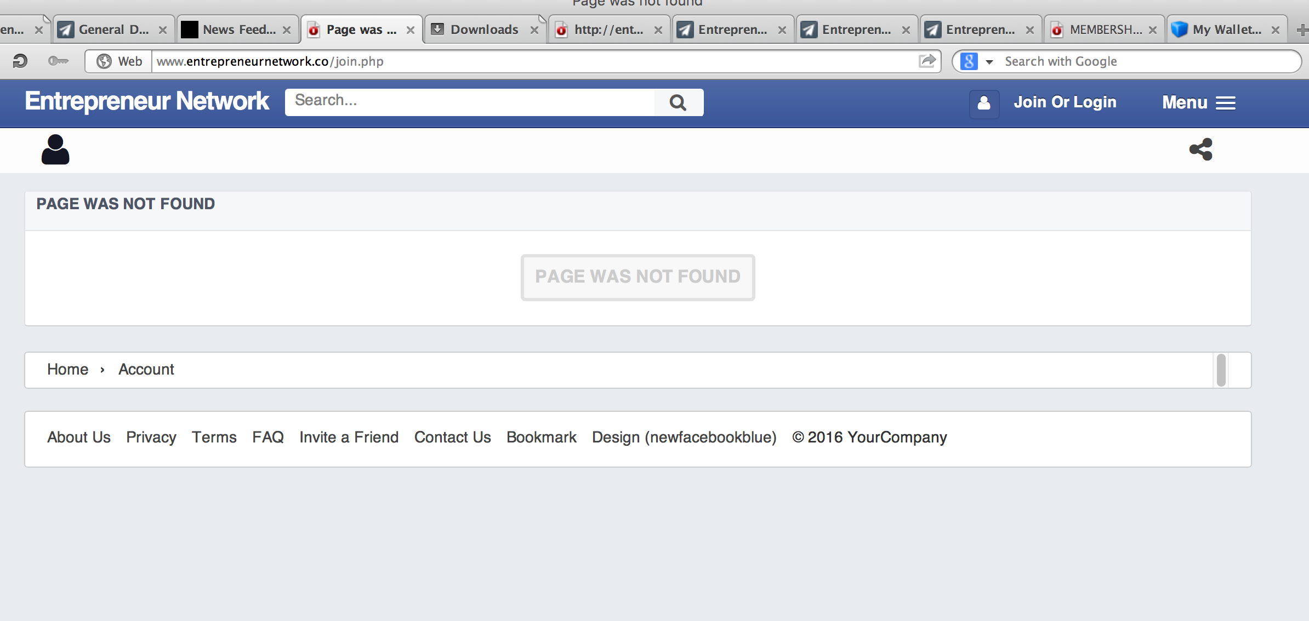Click the share icon below the header

point(1200,150)
